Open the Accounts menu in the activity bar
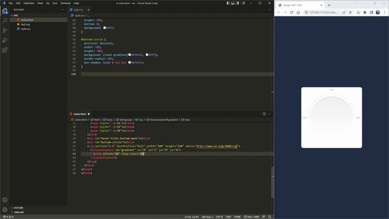 [x=5, y=200]
